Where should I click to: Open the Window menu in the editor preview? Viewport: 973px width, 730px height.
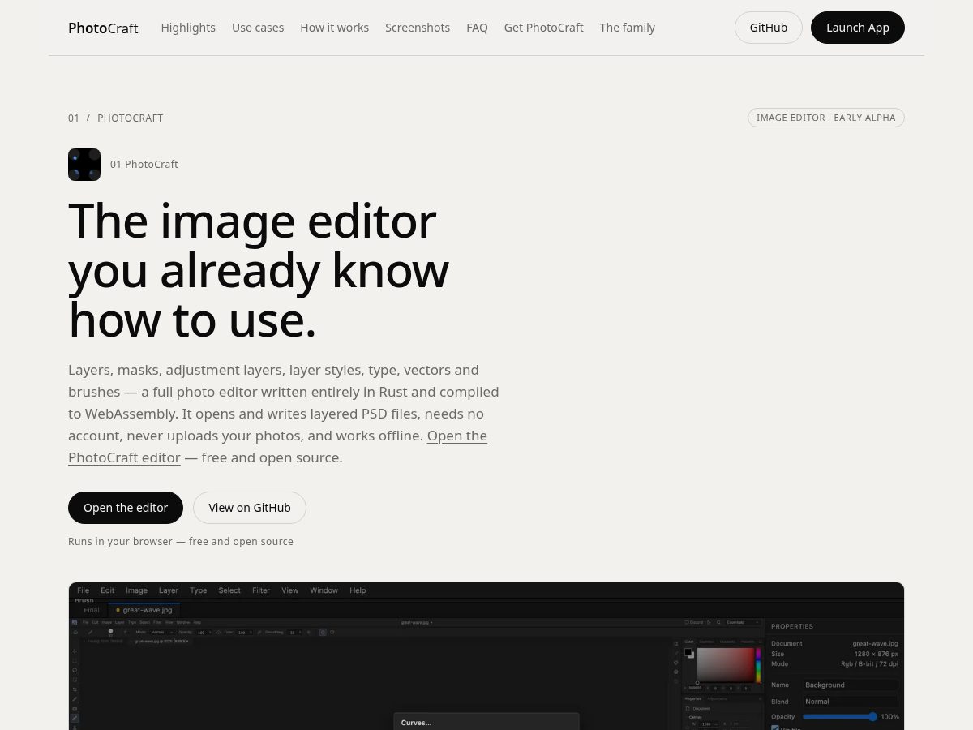pyautogui.click(x=324, y=590)
